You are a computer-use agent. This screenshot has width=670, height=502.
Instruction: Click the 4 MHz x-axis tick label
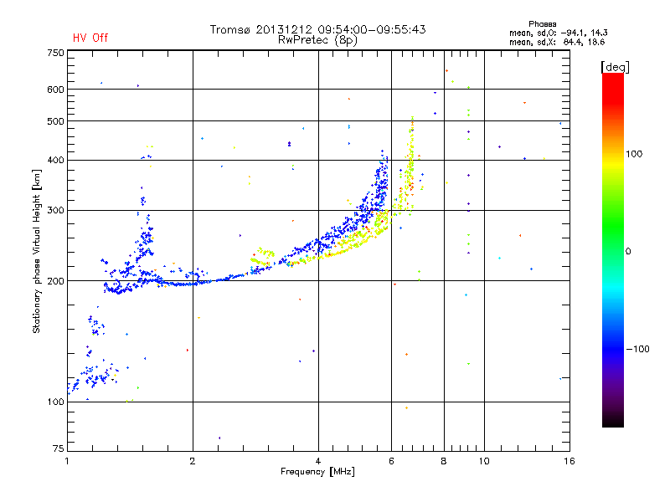point(318,461)
